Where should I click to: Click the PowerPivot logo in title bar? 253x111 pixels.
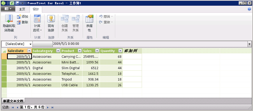coord(3,3)
